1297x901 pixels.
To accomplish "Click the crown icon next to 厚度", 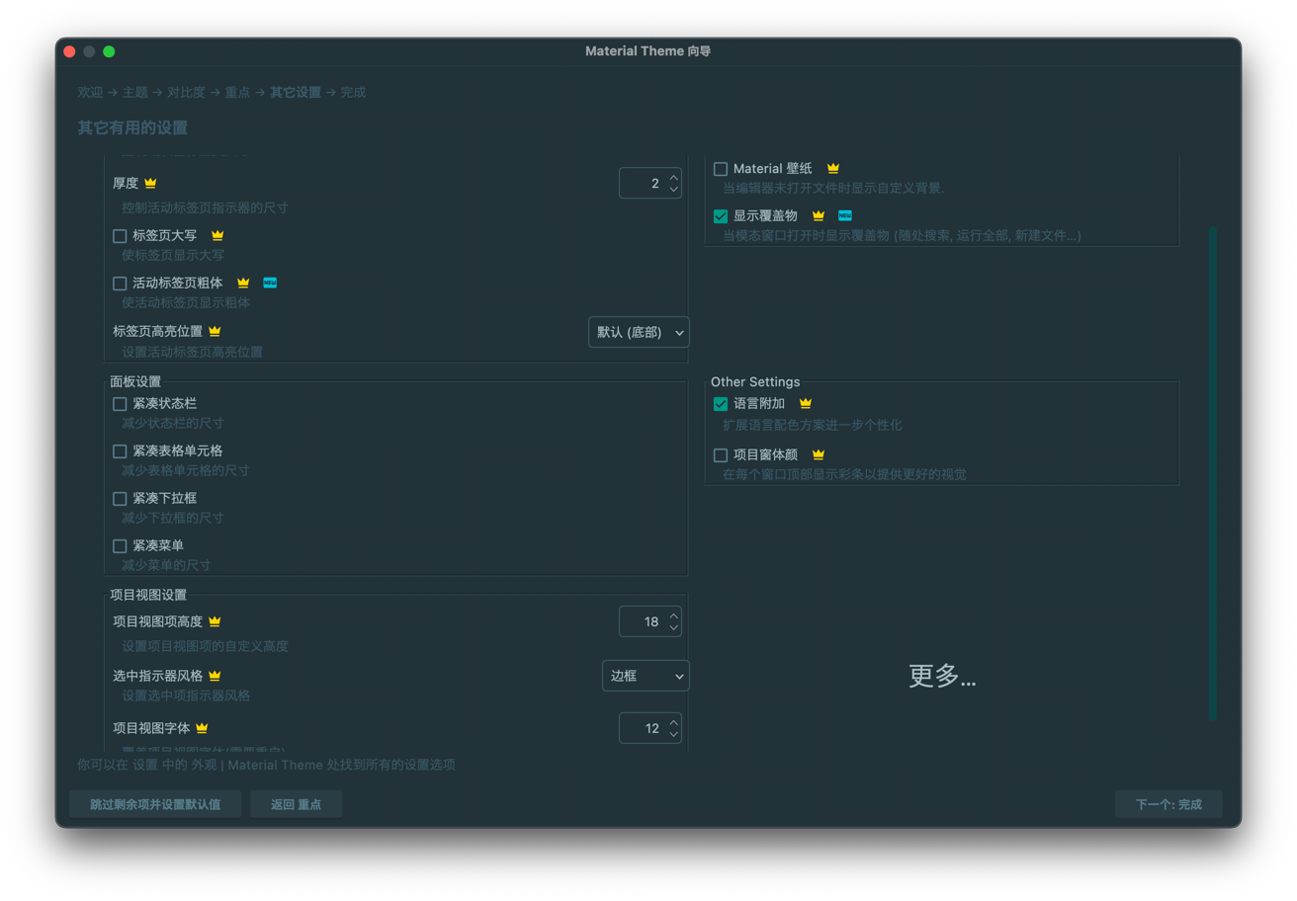I will click(x=149, y=182).
